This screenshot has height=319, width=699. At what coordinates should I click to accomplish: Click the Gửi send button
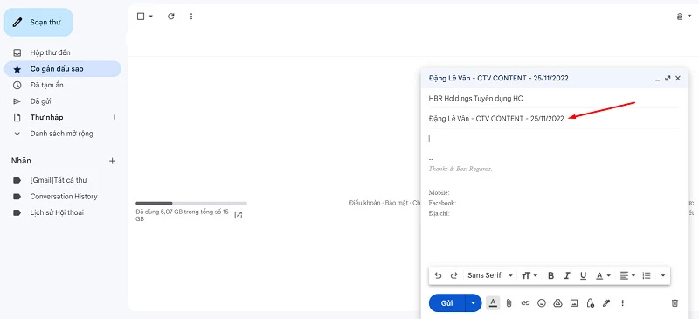pos(446,303)
